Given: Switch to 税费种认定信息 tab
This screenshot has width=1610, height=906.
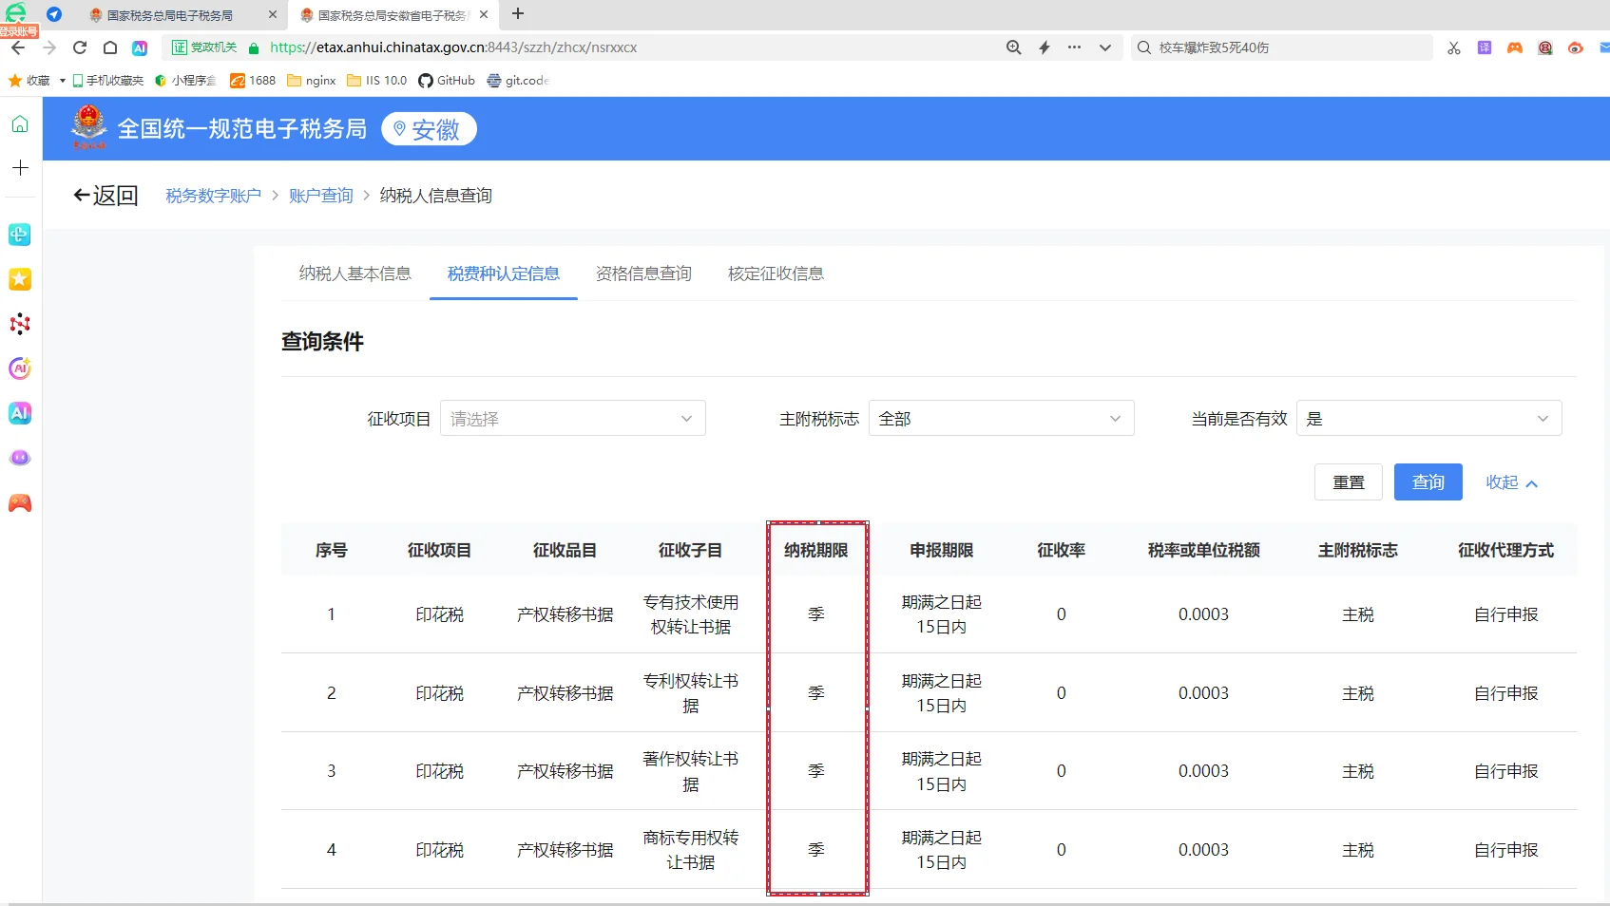Looking at the screenshot, I should pos(504,274).
